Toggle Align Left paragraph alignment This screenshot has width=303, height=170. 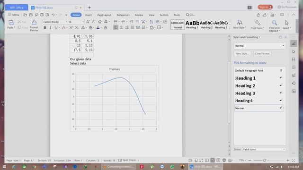[x=116, y=27]
